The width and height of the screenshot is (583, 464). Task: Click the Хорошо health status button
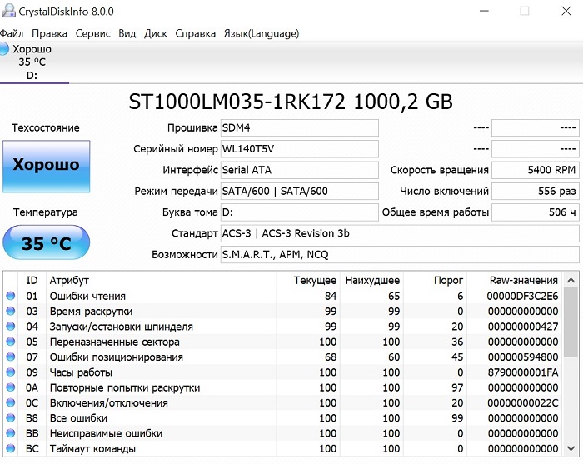(x=47, y=167)
